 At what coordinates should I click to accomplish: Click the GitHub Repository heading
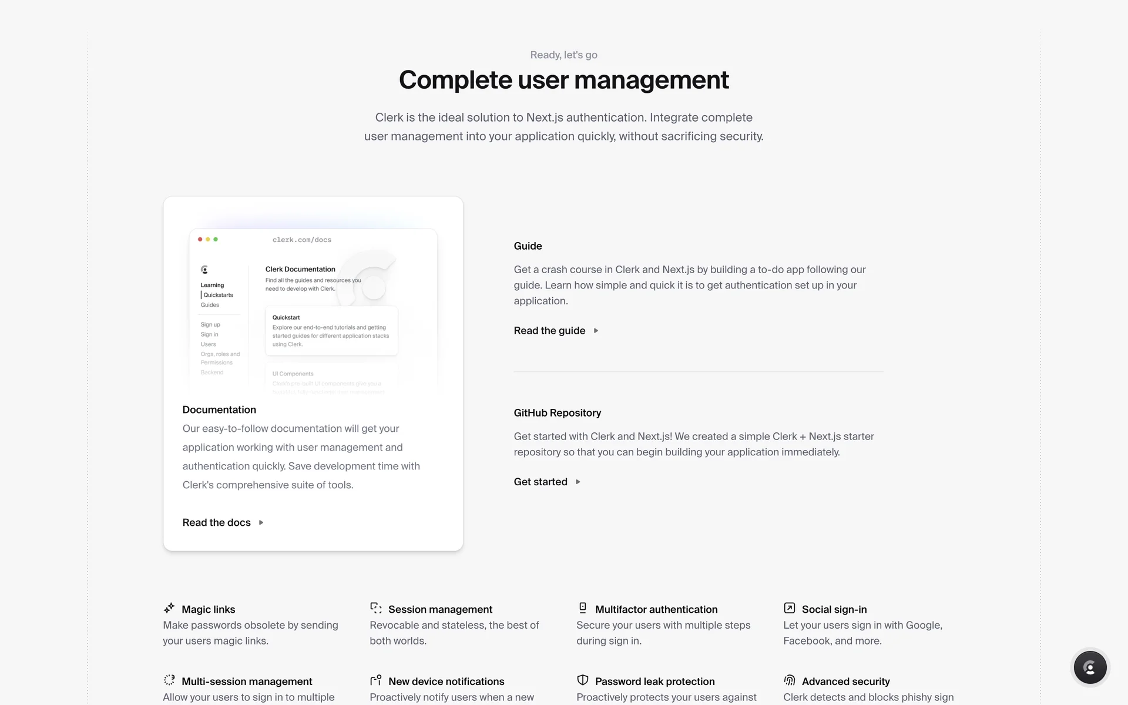(x=557, y=413)
